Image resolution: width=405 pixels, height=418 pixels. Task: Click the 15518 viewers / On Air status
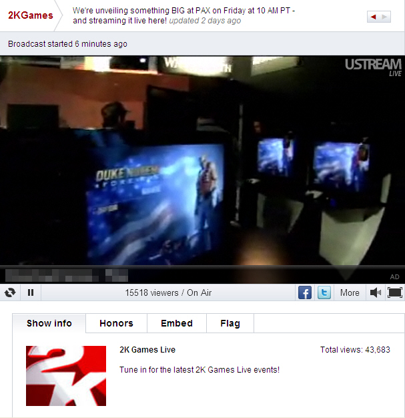(x=168, y=292)
